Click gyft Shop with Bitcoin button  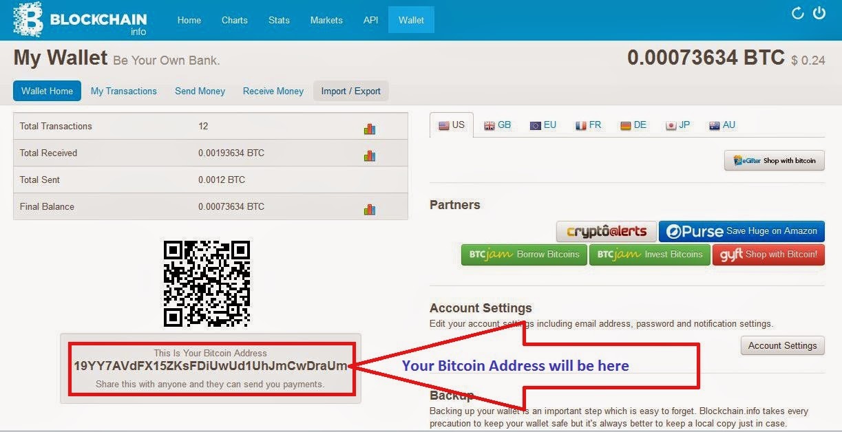(768, 254)
